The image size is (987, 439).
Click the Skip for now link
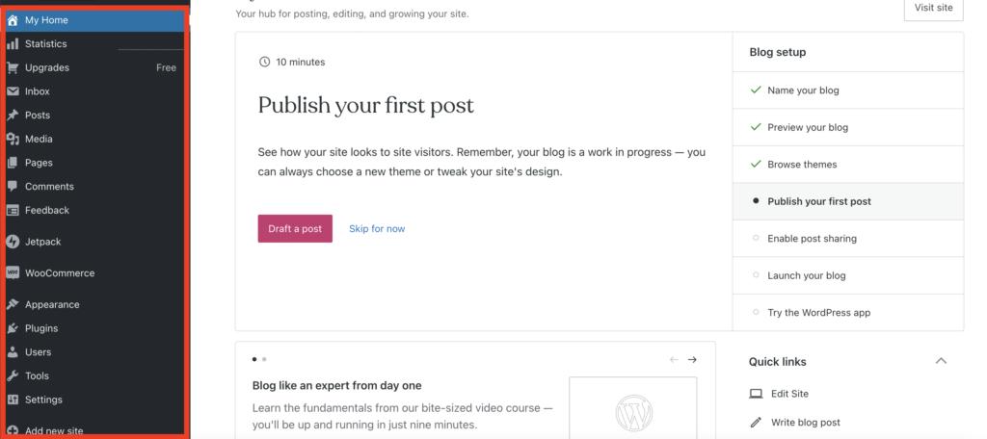tap(377, 229)
